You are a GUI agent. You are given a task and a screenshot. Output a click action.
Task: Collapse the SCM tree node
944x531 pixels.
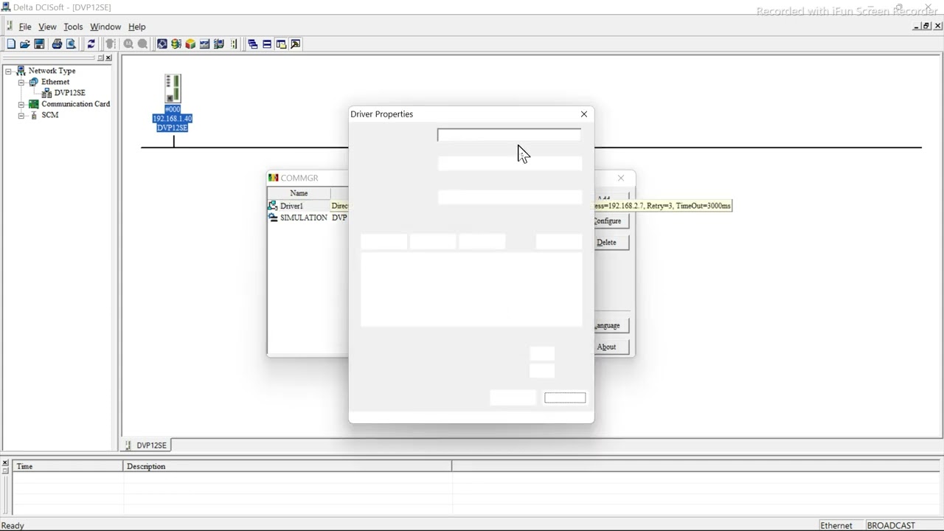click(21, 115)
